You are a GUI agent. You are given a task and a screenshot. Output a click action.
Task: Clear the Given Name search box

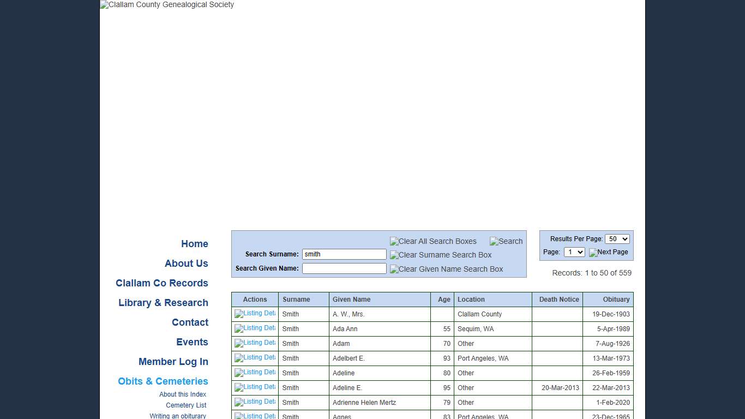click(x=446, y=269)
